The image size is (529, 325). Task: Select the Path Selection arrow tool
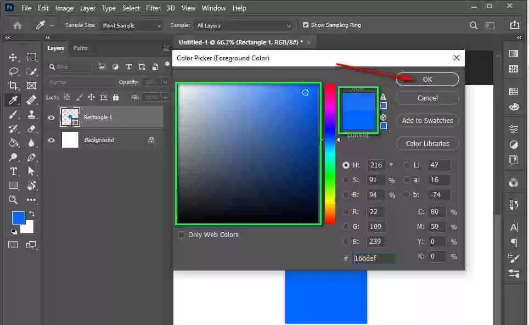[x=31, y=171]
